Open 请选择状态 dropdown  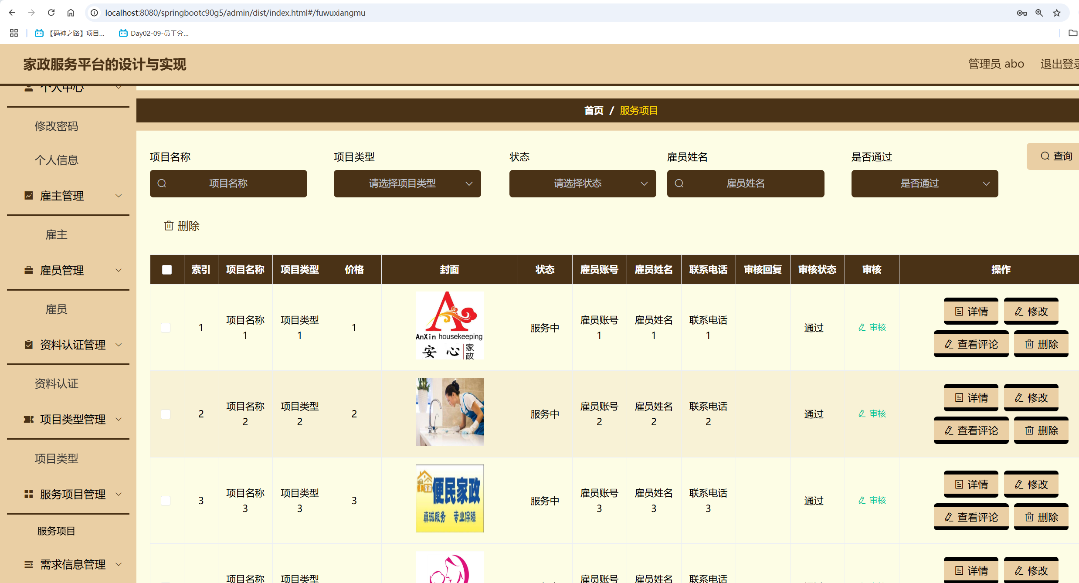[583, 183]
